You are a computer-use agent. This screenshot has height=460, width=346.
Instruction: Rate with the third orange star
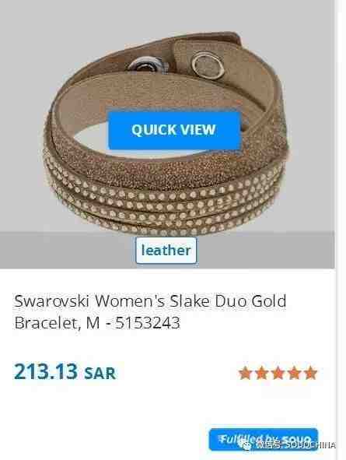click(278, 373)
